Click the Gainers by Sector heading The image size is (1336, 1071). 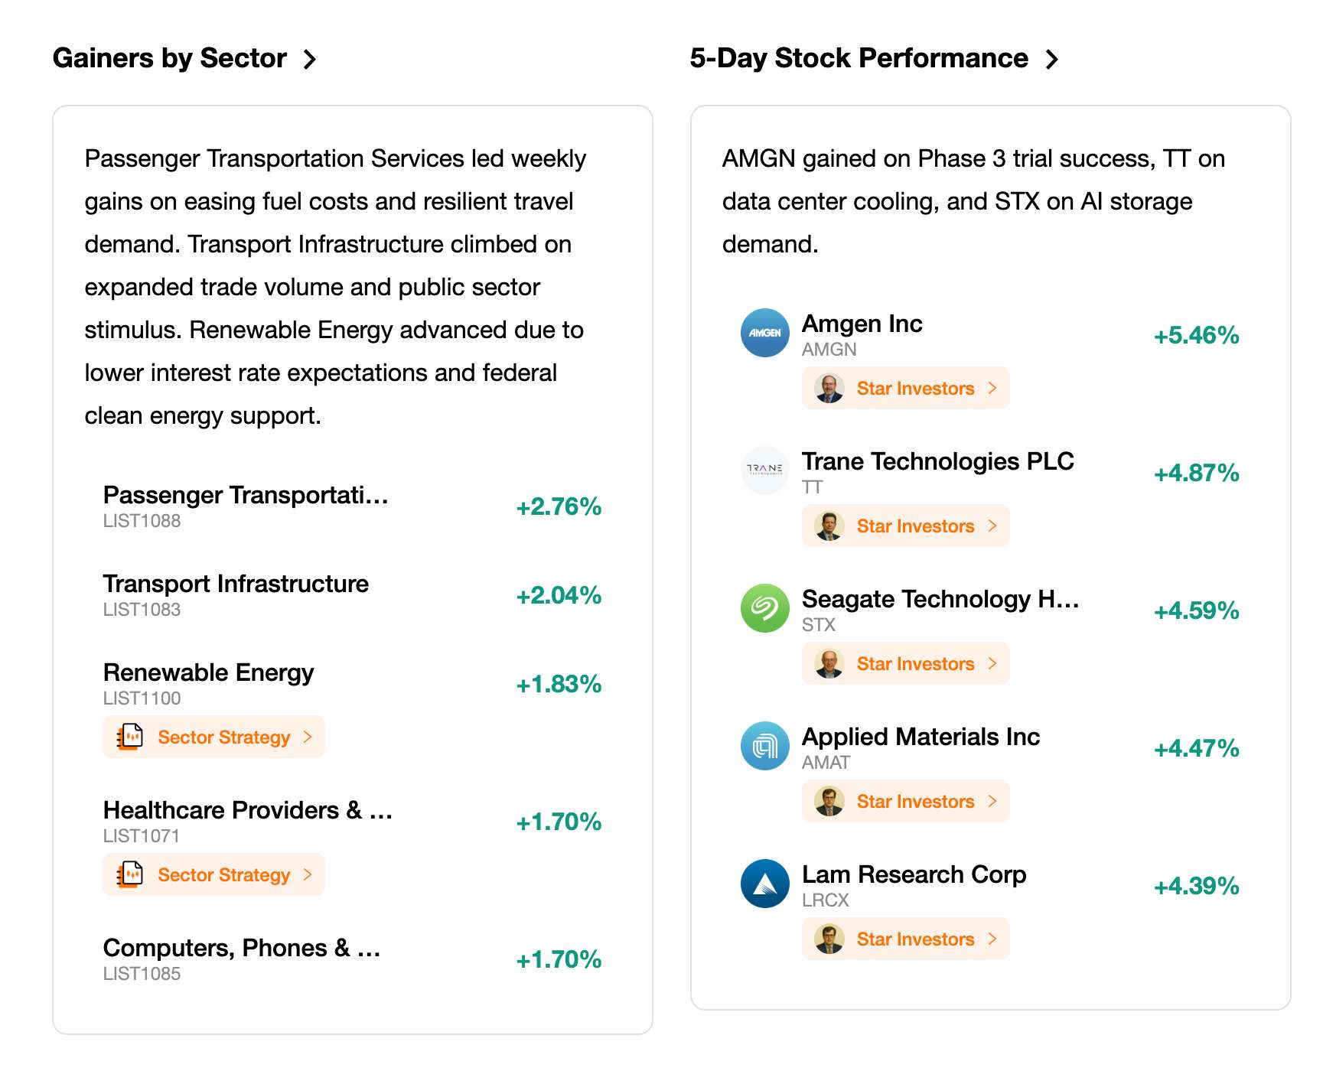(170, 58)
